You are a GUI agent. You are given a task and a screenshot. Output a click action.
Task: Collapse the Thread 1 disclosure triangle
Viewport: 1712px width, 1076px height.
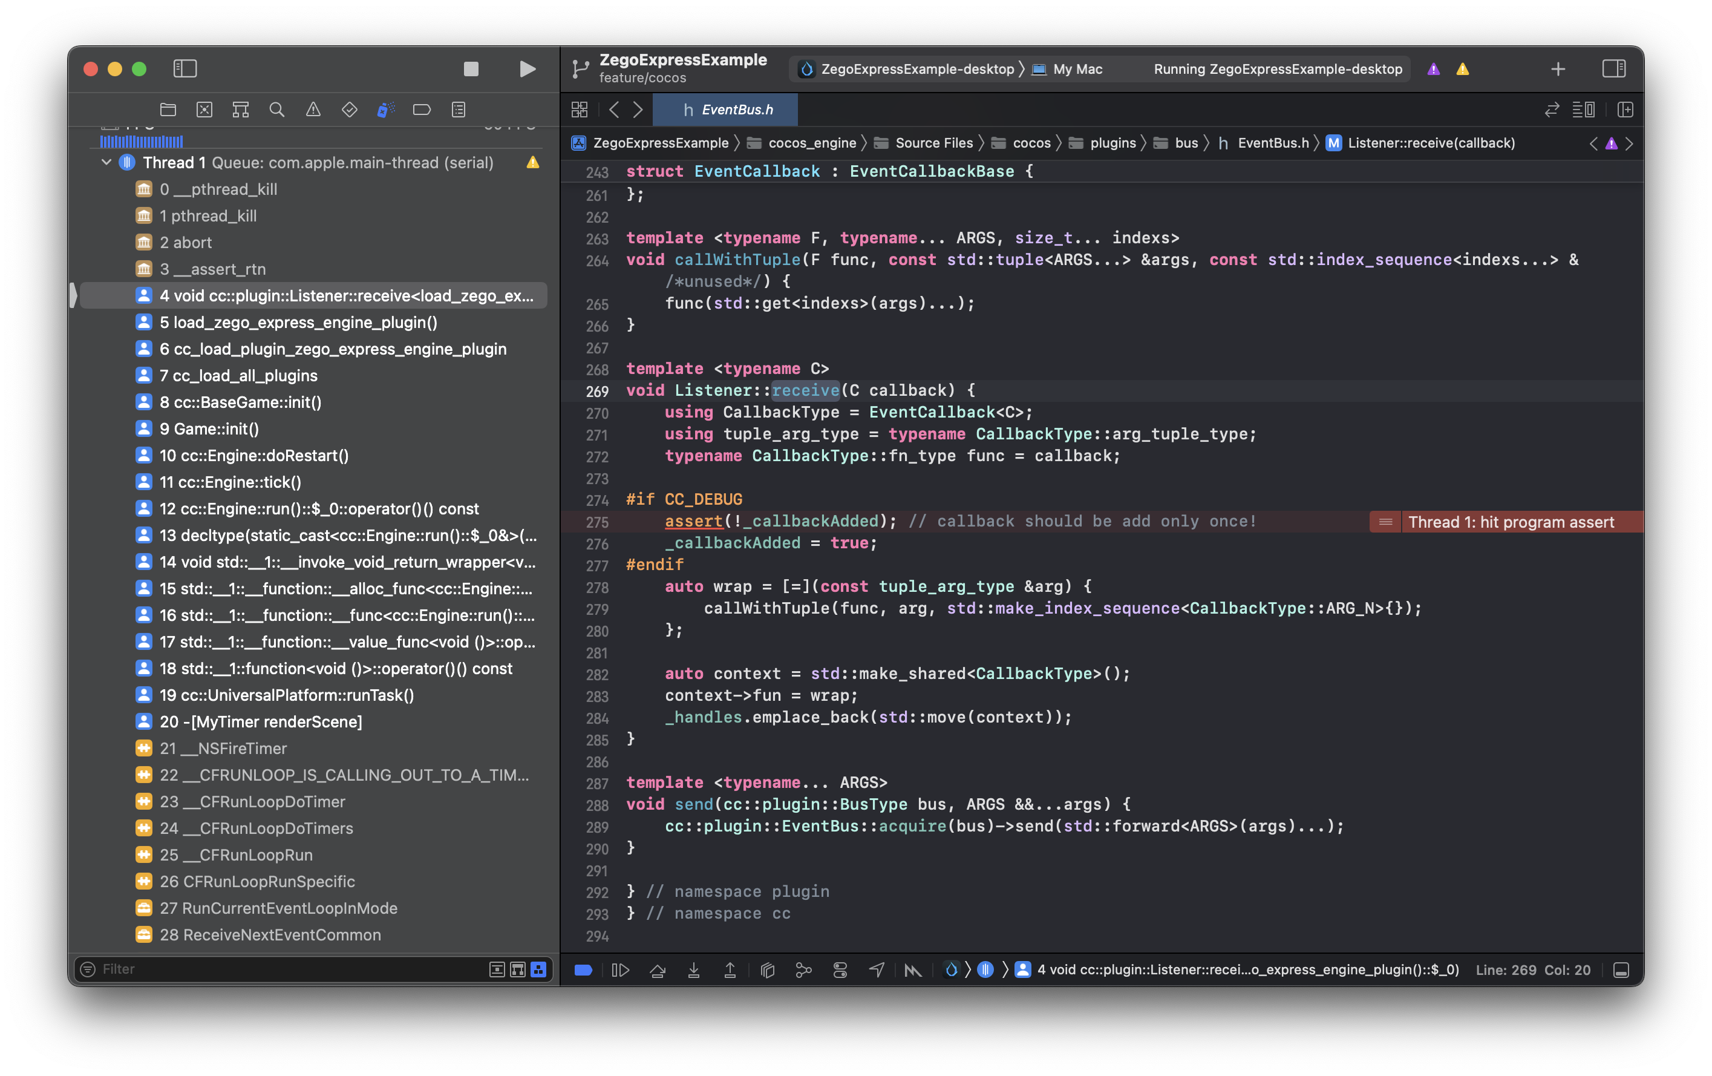pyautogui.click(x=106, y=162)
